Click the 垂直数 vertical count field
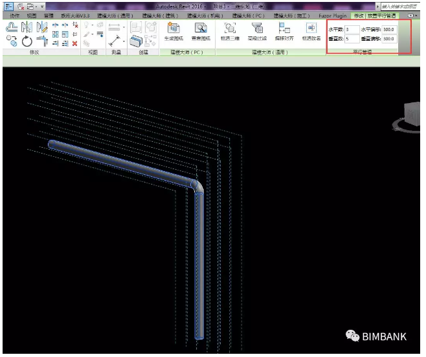Image resolution: width=426 pixels, height=357 pixels. [x=352, y=39]
